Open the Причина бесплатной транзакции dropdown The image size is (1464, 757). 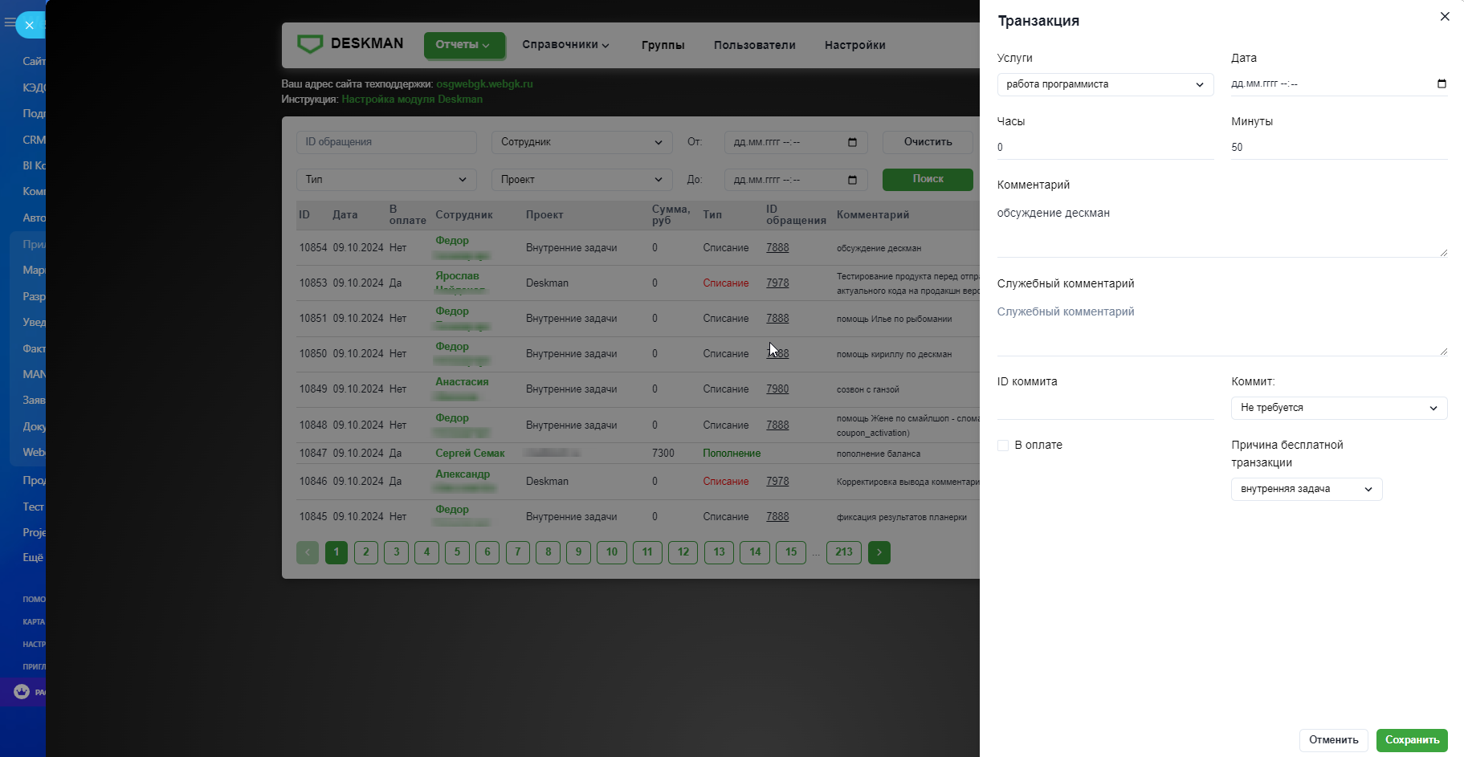1307,489
